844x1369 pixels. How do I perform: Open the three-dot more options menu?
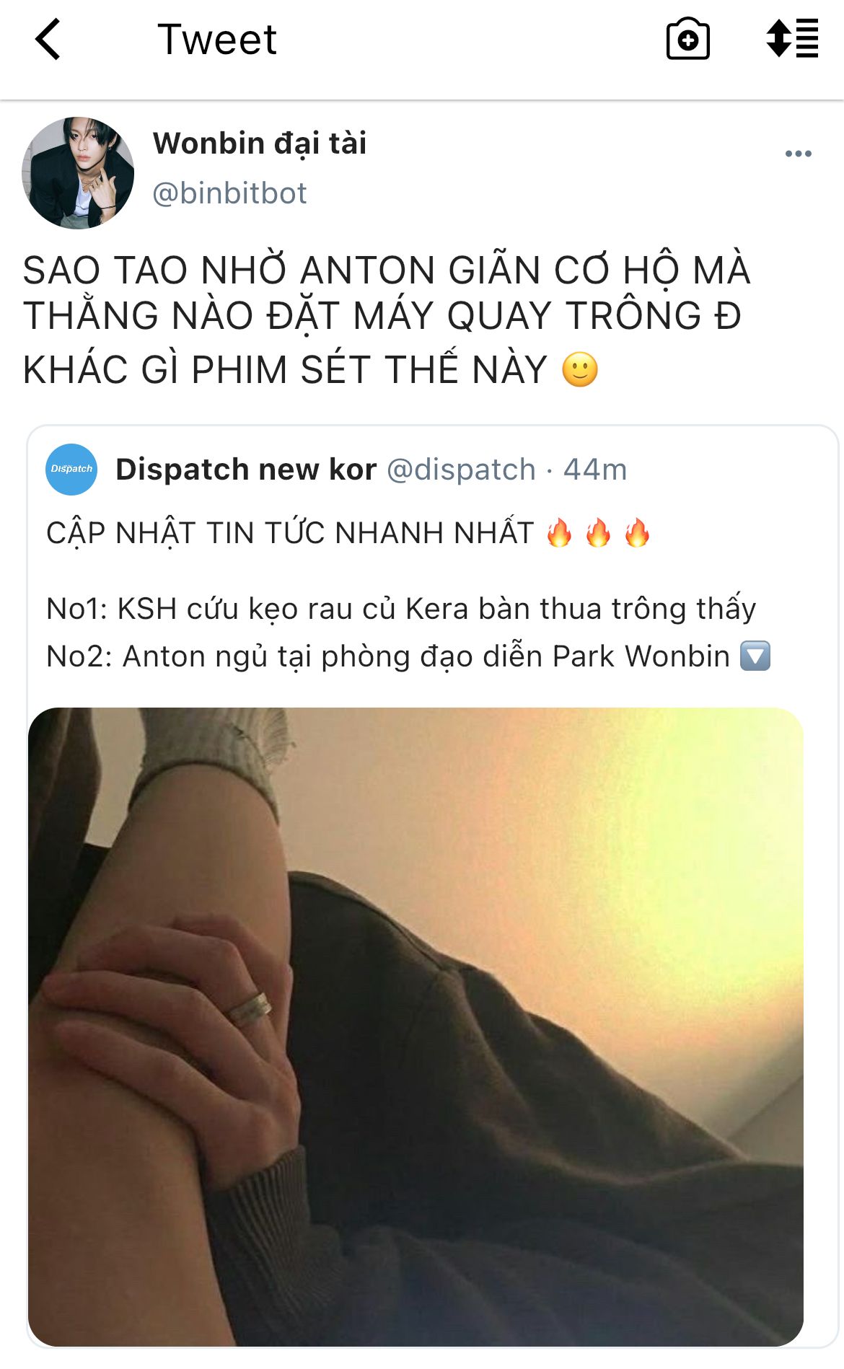coord(799,154)
